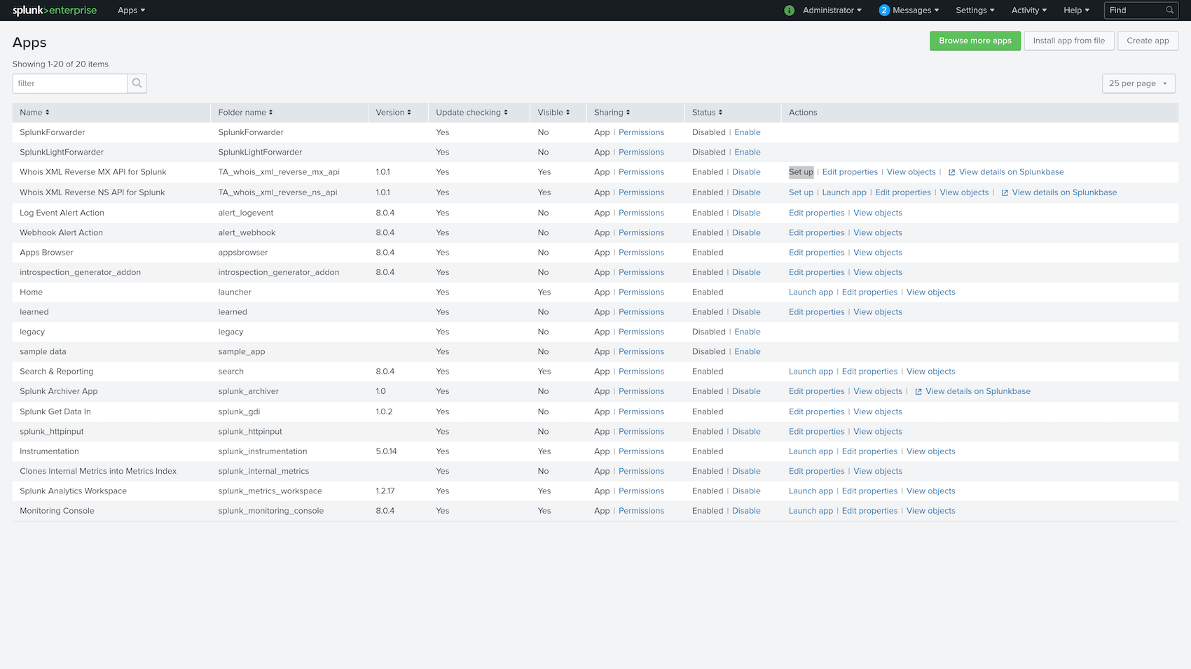This screenshot has height=669, width=1191.
Task: Open Permissions for introspection_generator_addon
Action: (x=641, y=272)
